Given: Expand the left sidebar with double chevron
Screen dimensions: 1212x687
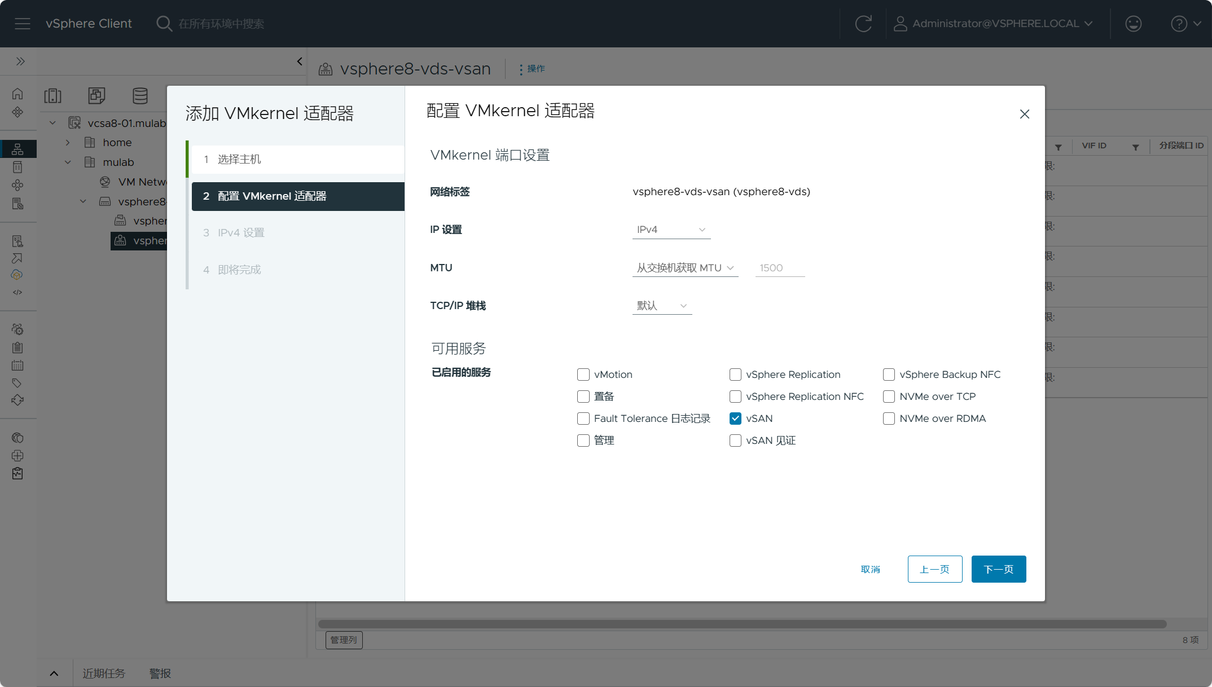Looking at the screenshot, I should click(20, 61).
